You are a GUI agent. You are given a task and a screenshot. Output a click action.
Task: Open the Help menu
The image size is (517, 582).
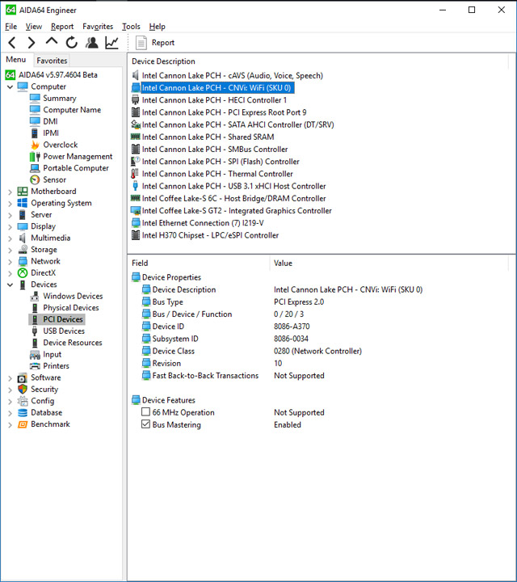(x=158, y=27)
